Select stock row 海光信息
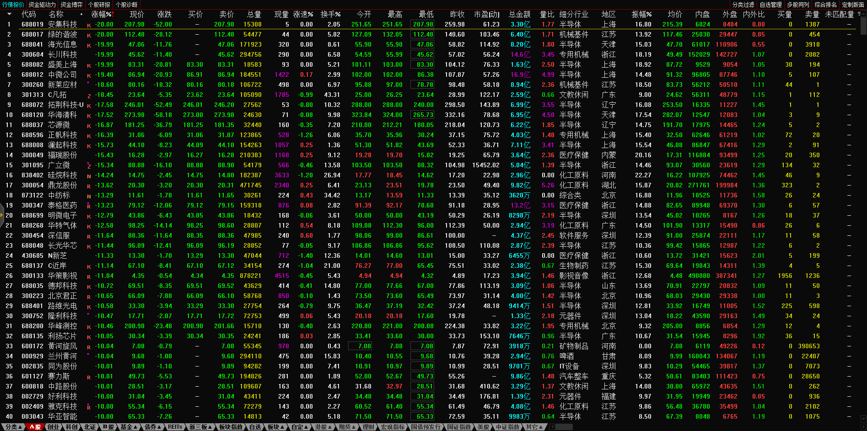The width and height of the screenshot is (867, 431). coord(62,45)
